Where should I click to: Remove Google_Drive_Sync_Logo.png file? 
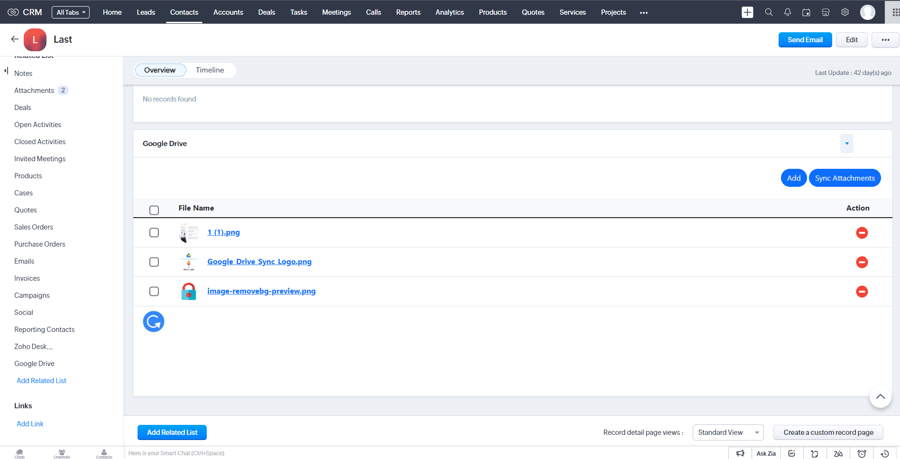pos(862,262)
